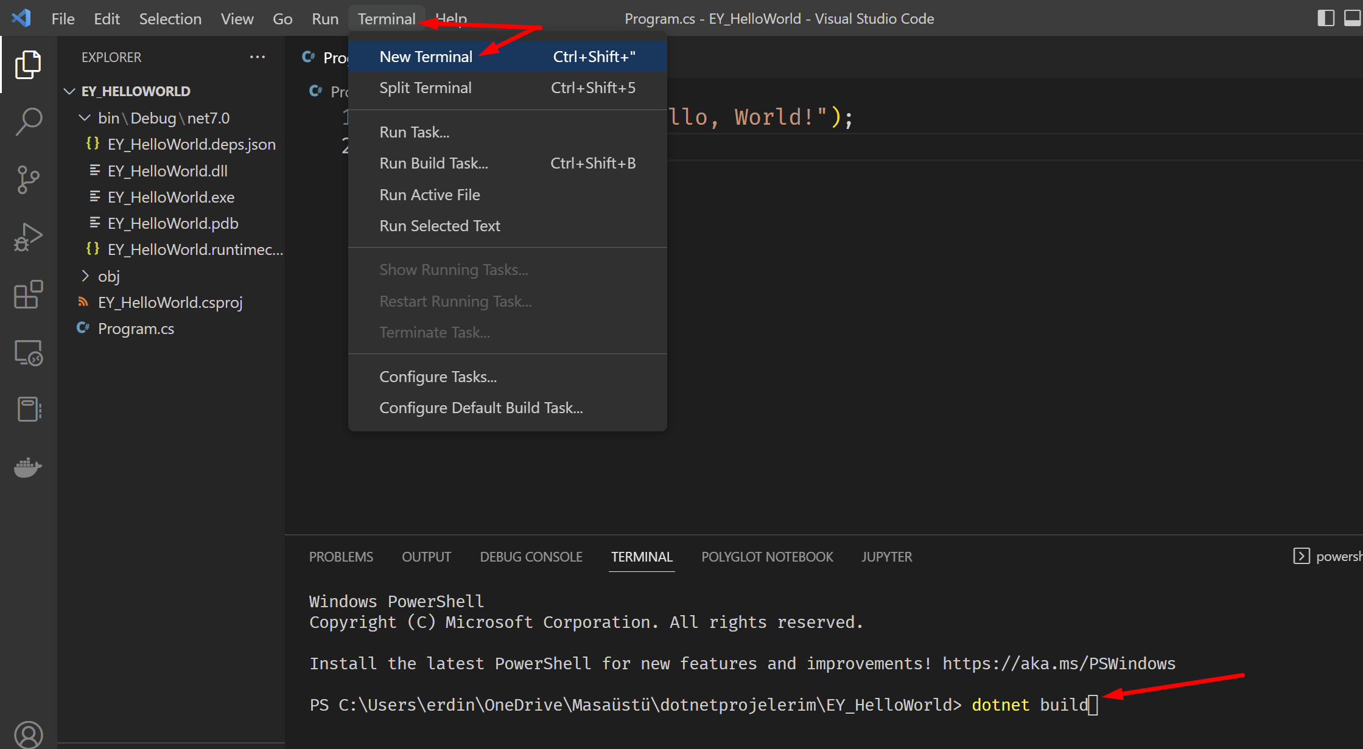Open EY_HelloWorld.runtimeconfig file
Image resolution: width=1363 pixels, height=749 pixels.
(184, 249)
